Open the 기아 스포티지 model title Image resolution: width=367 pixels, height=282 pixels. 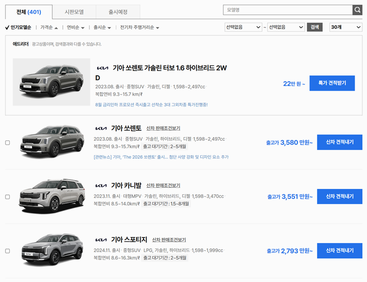click(x=129, y=240)
